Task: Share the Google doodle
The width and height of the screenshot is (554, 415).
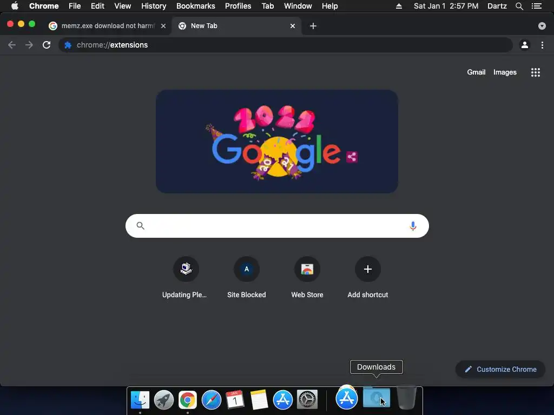Action: pos(352,157)
